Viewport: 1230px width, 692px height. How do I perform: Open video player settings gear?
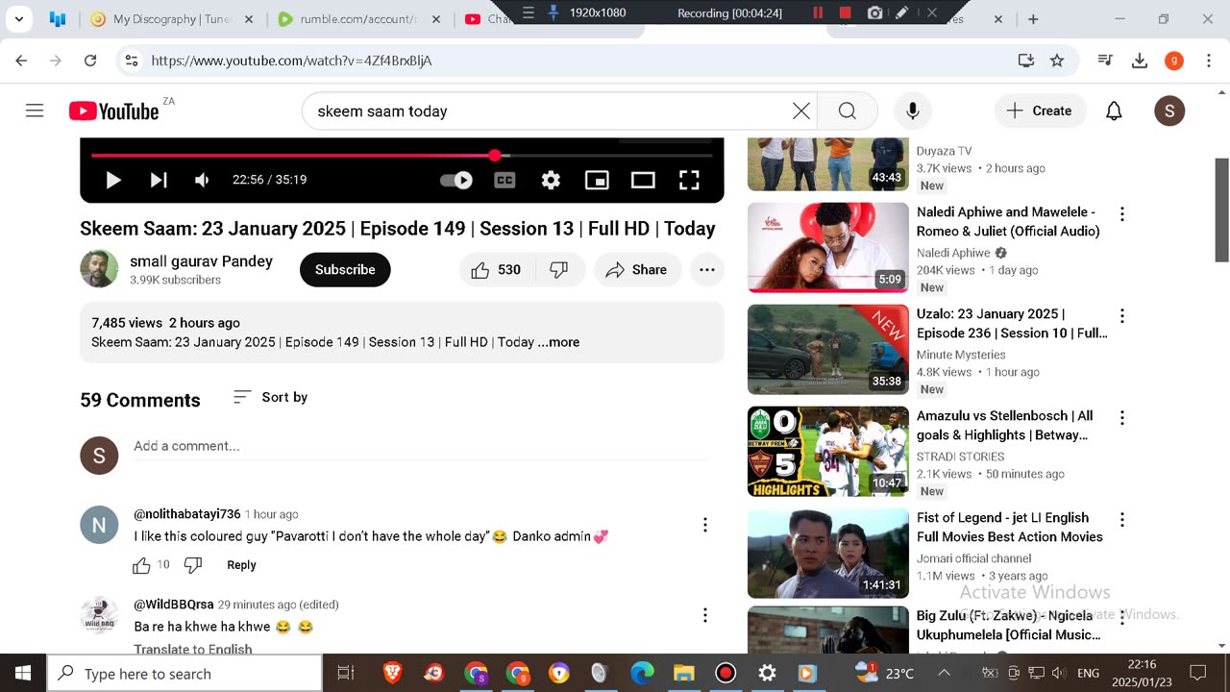pos(551,180)
